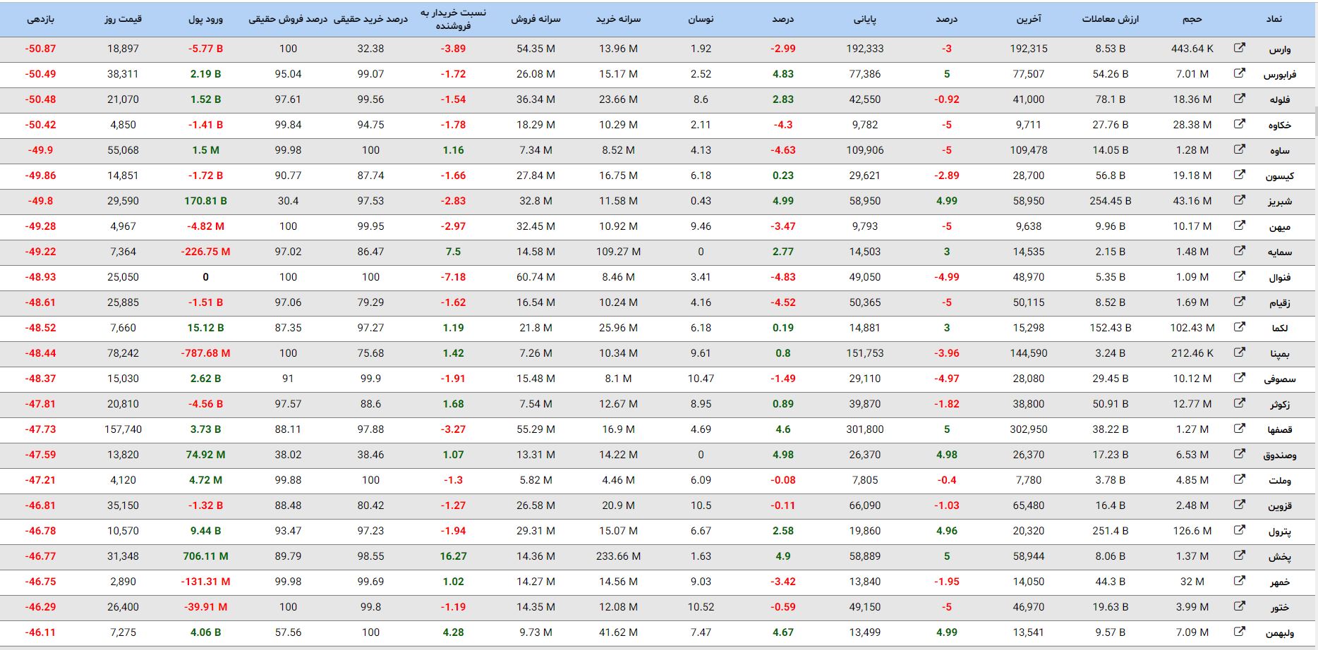Click trade value 254.45 B
This screenshot has width=1318, height=650.
tap(1111, 201)
